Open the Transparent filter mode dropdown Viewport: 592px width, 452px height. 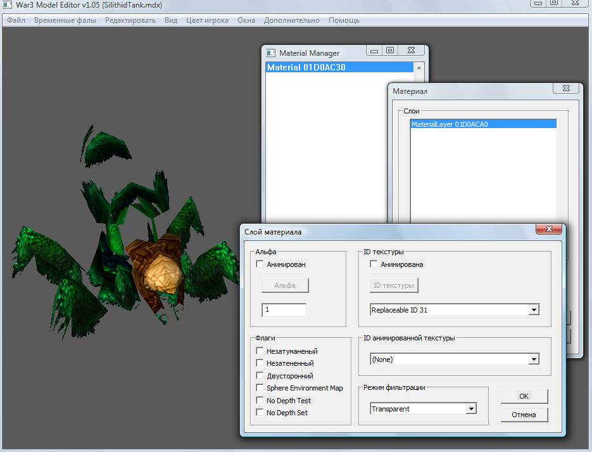point(470,409)
